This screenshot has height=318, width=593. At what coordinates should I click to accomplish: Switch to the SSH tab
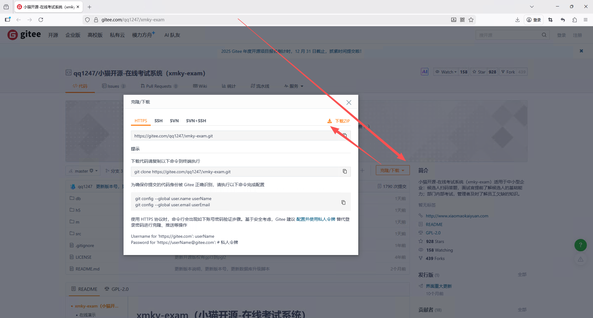tap(158, 121)
